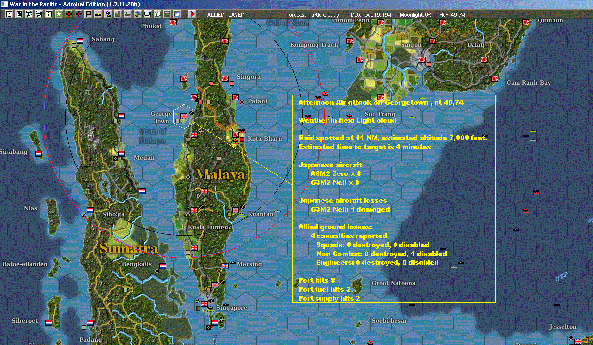Image resolution: width=593 pixels, height=345 pixels.
Task: Select the British flag at Kuantan
Action: pyautogui.click(x=235, y=210)
